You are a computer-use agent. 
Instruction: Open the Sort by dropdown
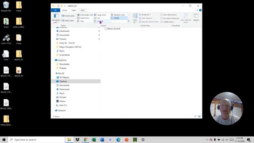point(135,18)
